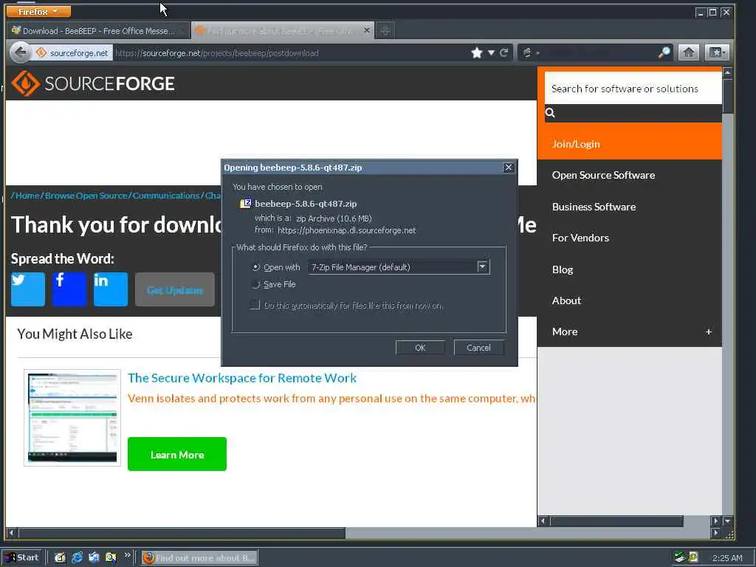Click the Get Updates button
Image resolution: width=756 pixels, height=567 pixels.
click(174, 289)
